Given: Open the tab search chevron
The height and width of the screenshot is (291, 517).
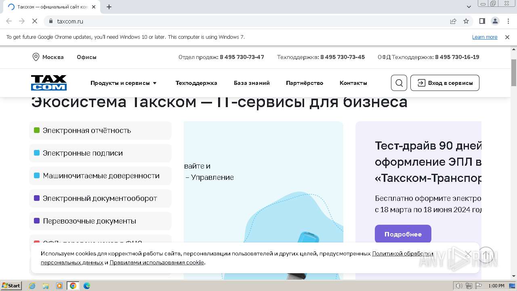Looking at the screenshot, I should click(469, 7).
